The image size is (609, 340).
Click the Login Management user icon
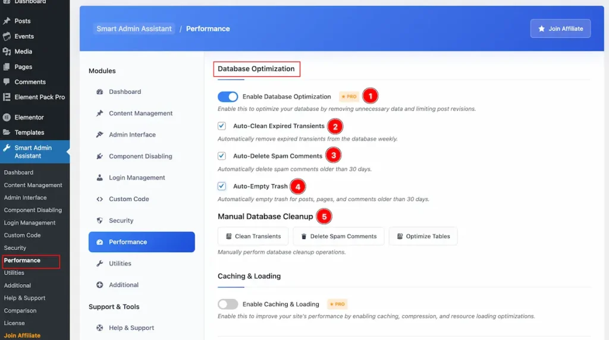pyautogui.click(x=100, y=178)
